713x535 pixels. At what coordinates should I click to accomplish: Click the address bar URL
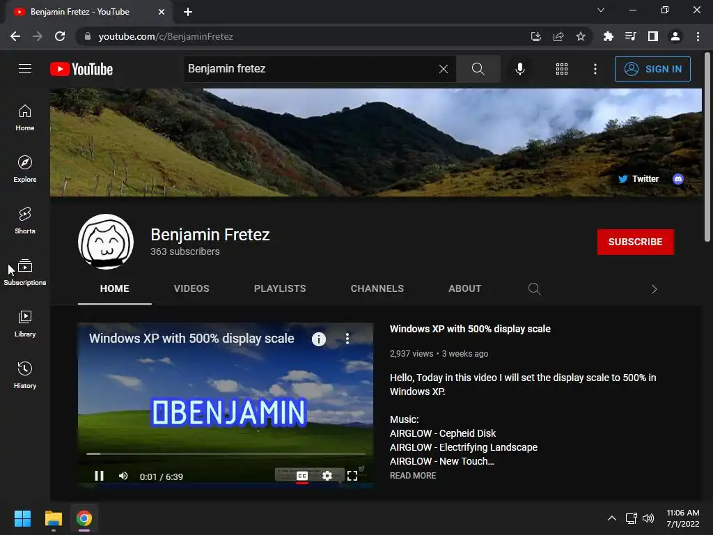(166, 36)
